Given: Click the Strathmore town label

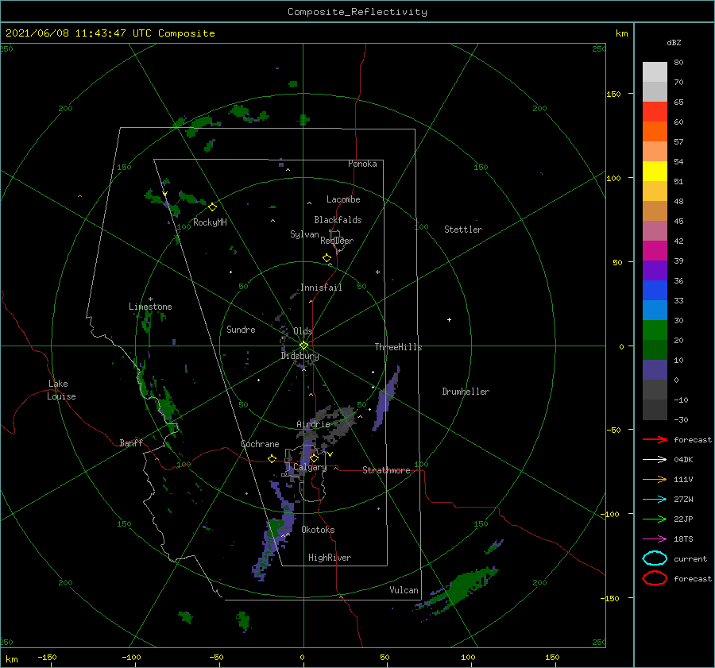Looking at the screenshot, I should (386, 470).
